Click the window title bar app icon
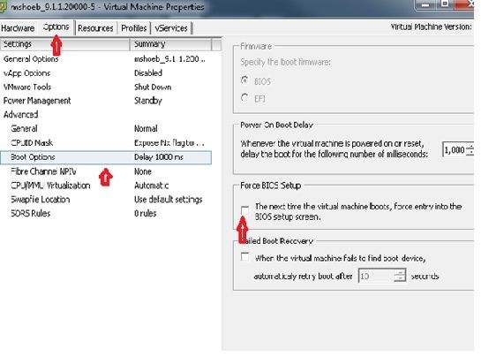The width and height of the screenshot is (481, 357). point(3,7)
